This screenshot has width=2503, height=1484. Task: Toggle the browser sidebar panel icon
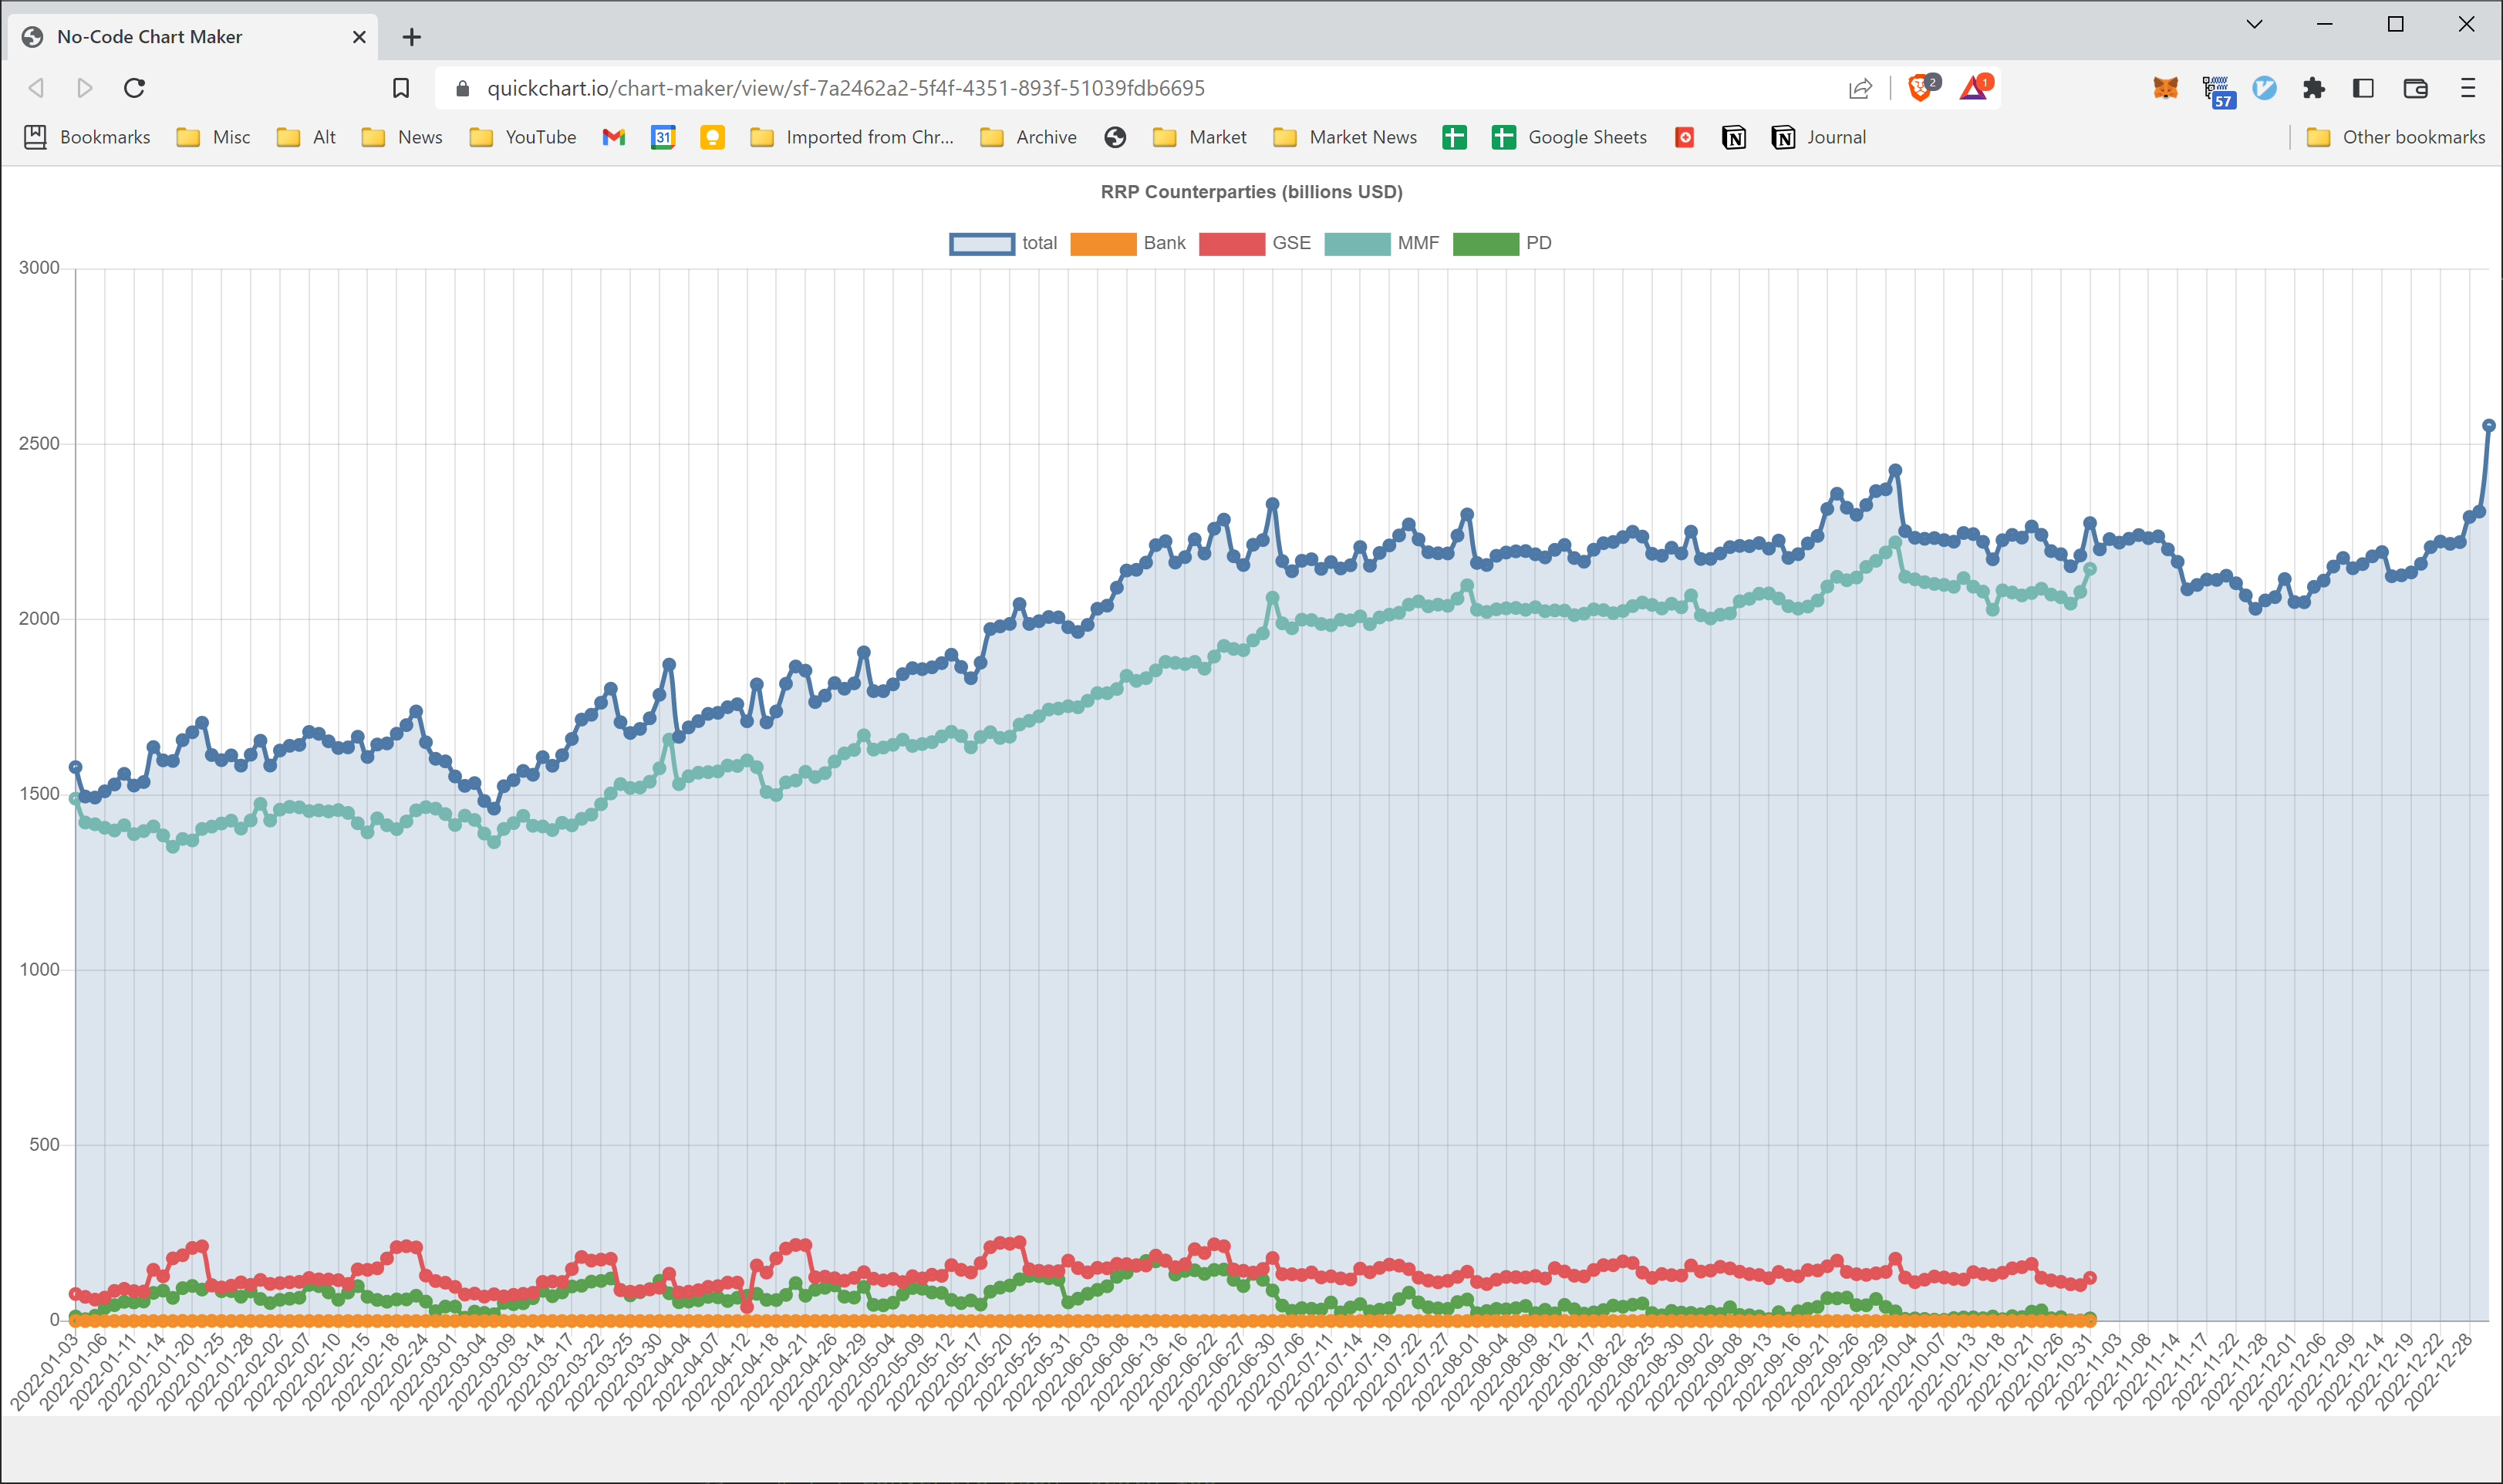2364,88
